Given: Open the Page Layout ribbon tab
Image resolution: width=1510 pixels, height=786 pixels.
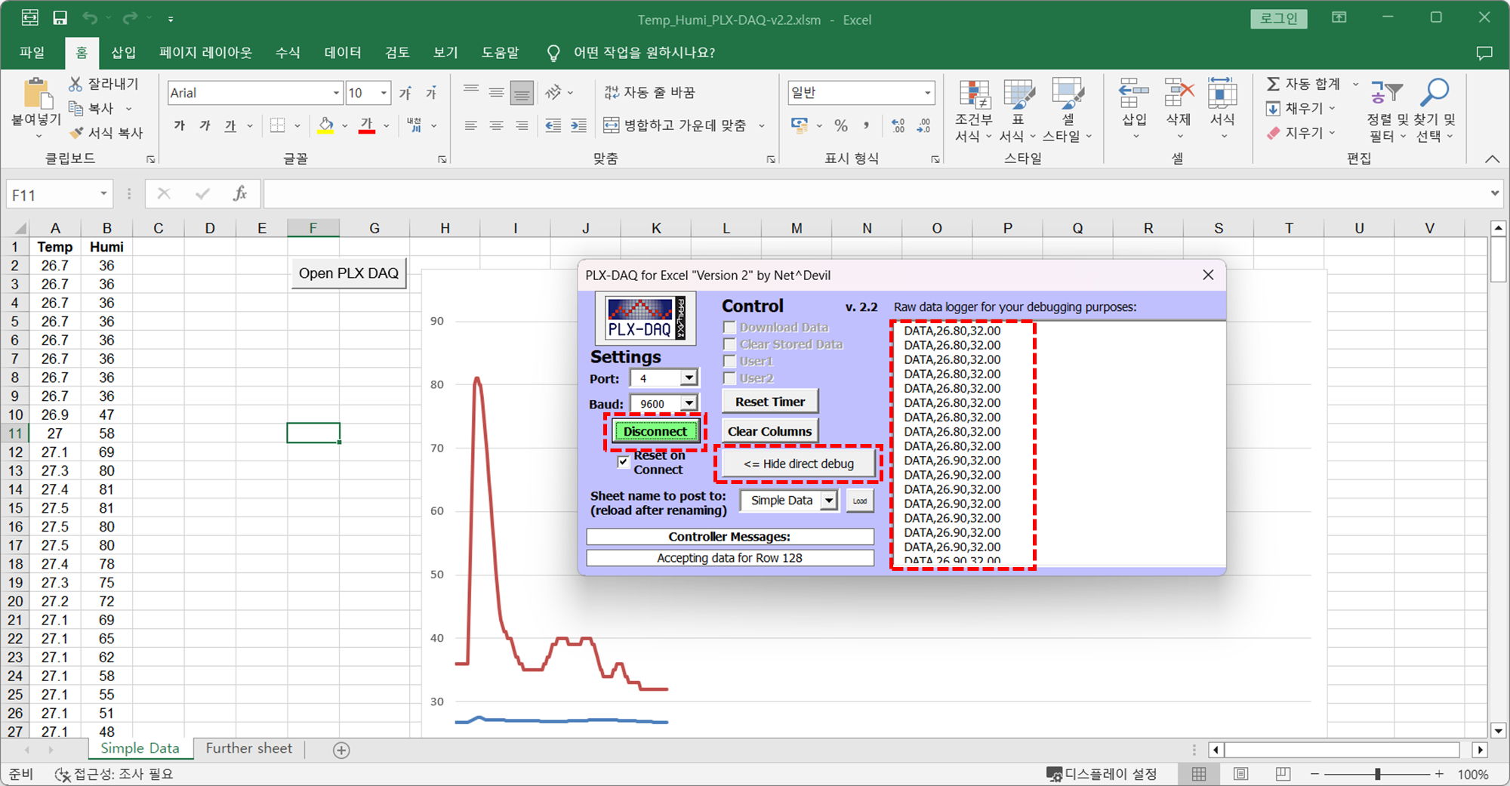Looking at the screenshot, I should (205, 53).
